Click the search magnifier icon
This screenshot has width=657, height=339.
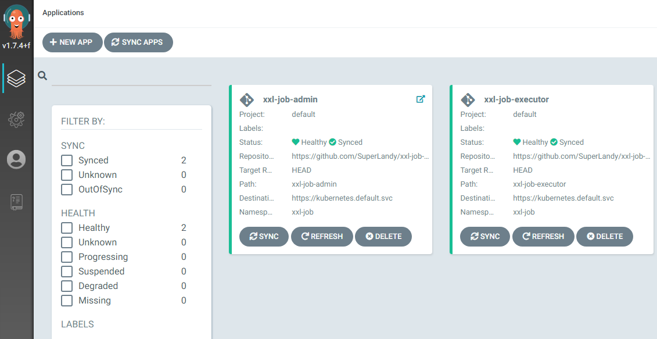pos(42,76)
